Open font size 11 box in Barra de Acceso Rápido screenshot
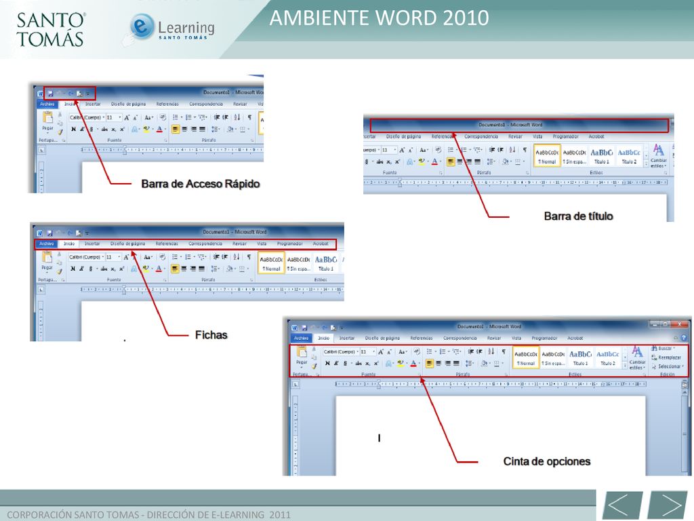The height and width of the screenshot is (521, 694). pos(114,117)
